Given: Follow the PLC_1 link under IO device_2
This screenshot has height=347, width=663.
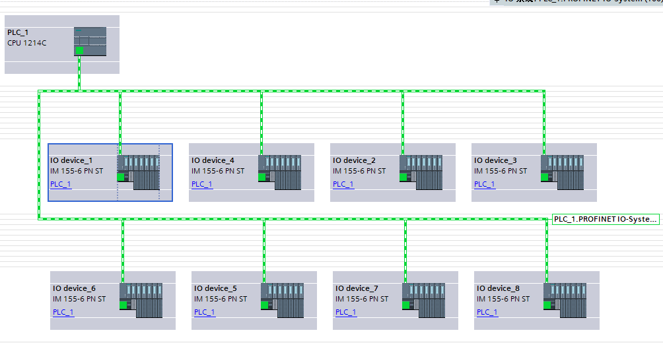Looking at the screenshot, I should (x=343, y=185).
